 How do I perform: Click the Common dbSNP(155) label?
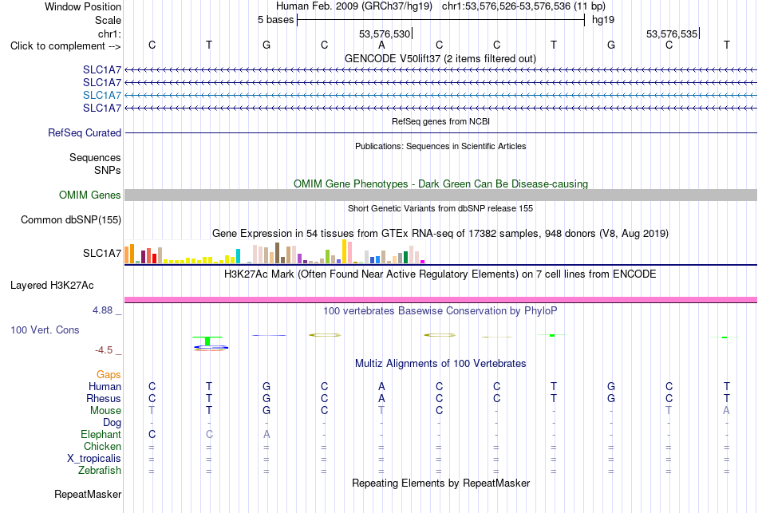pos(71,219)
